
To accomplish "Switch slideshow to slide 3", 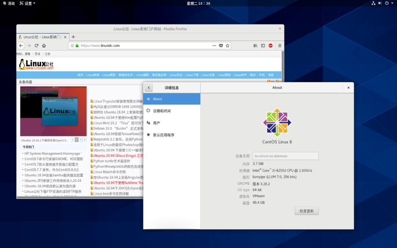I will pyautogui.click(x=81, y=140).
